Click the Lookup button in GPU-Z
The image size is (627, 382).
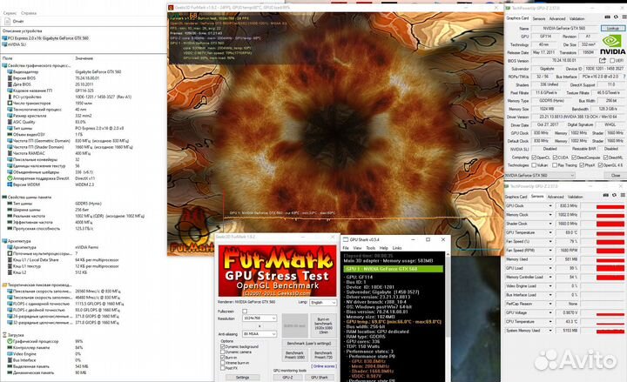pos(612,29)
